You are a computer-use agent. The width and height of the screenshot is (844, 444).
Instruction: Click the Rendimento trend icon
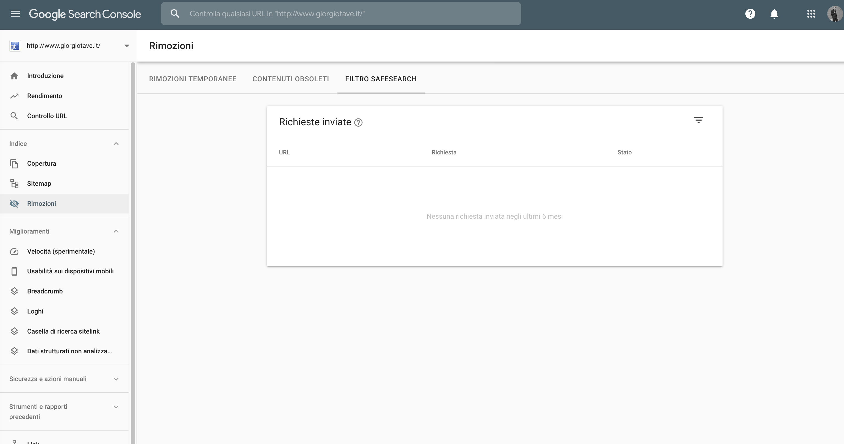14,96
